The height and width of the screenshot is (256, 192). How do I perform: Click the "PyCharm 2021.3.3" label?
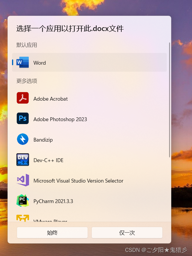(x=53, y=201)
